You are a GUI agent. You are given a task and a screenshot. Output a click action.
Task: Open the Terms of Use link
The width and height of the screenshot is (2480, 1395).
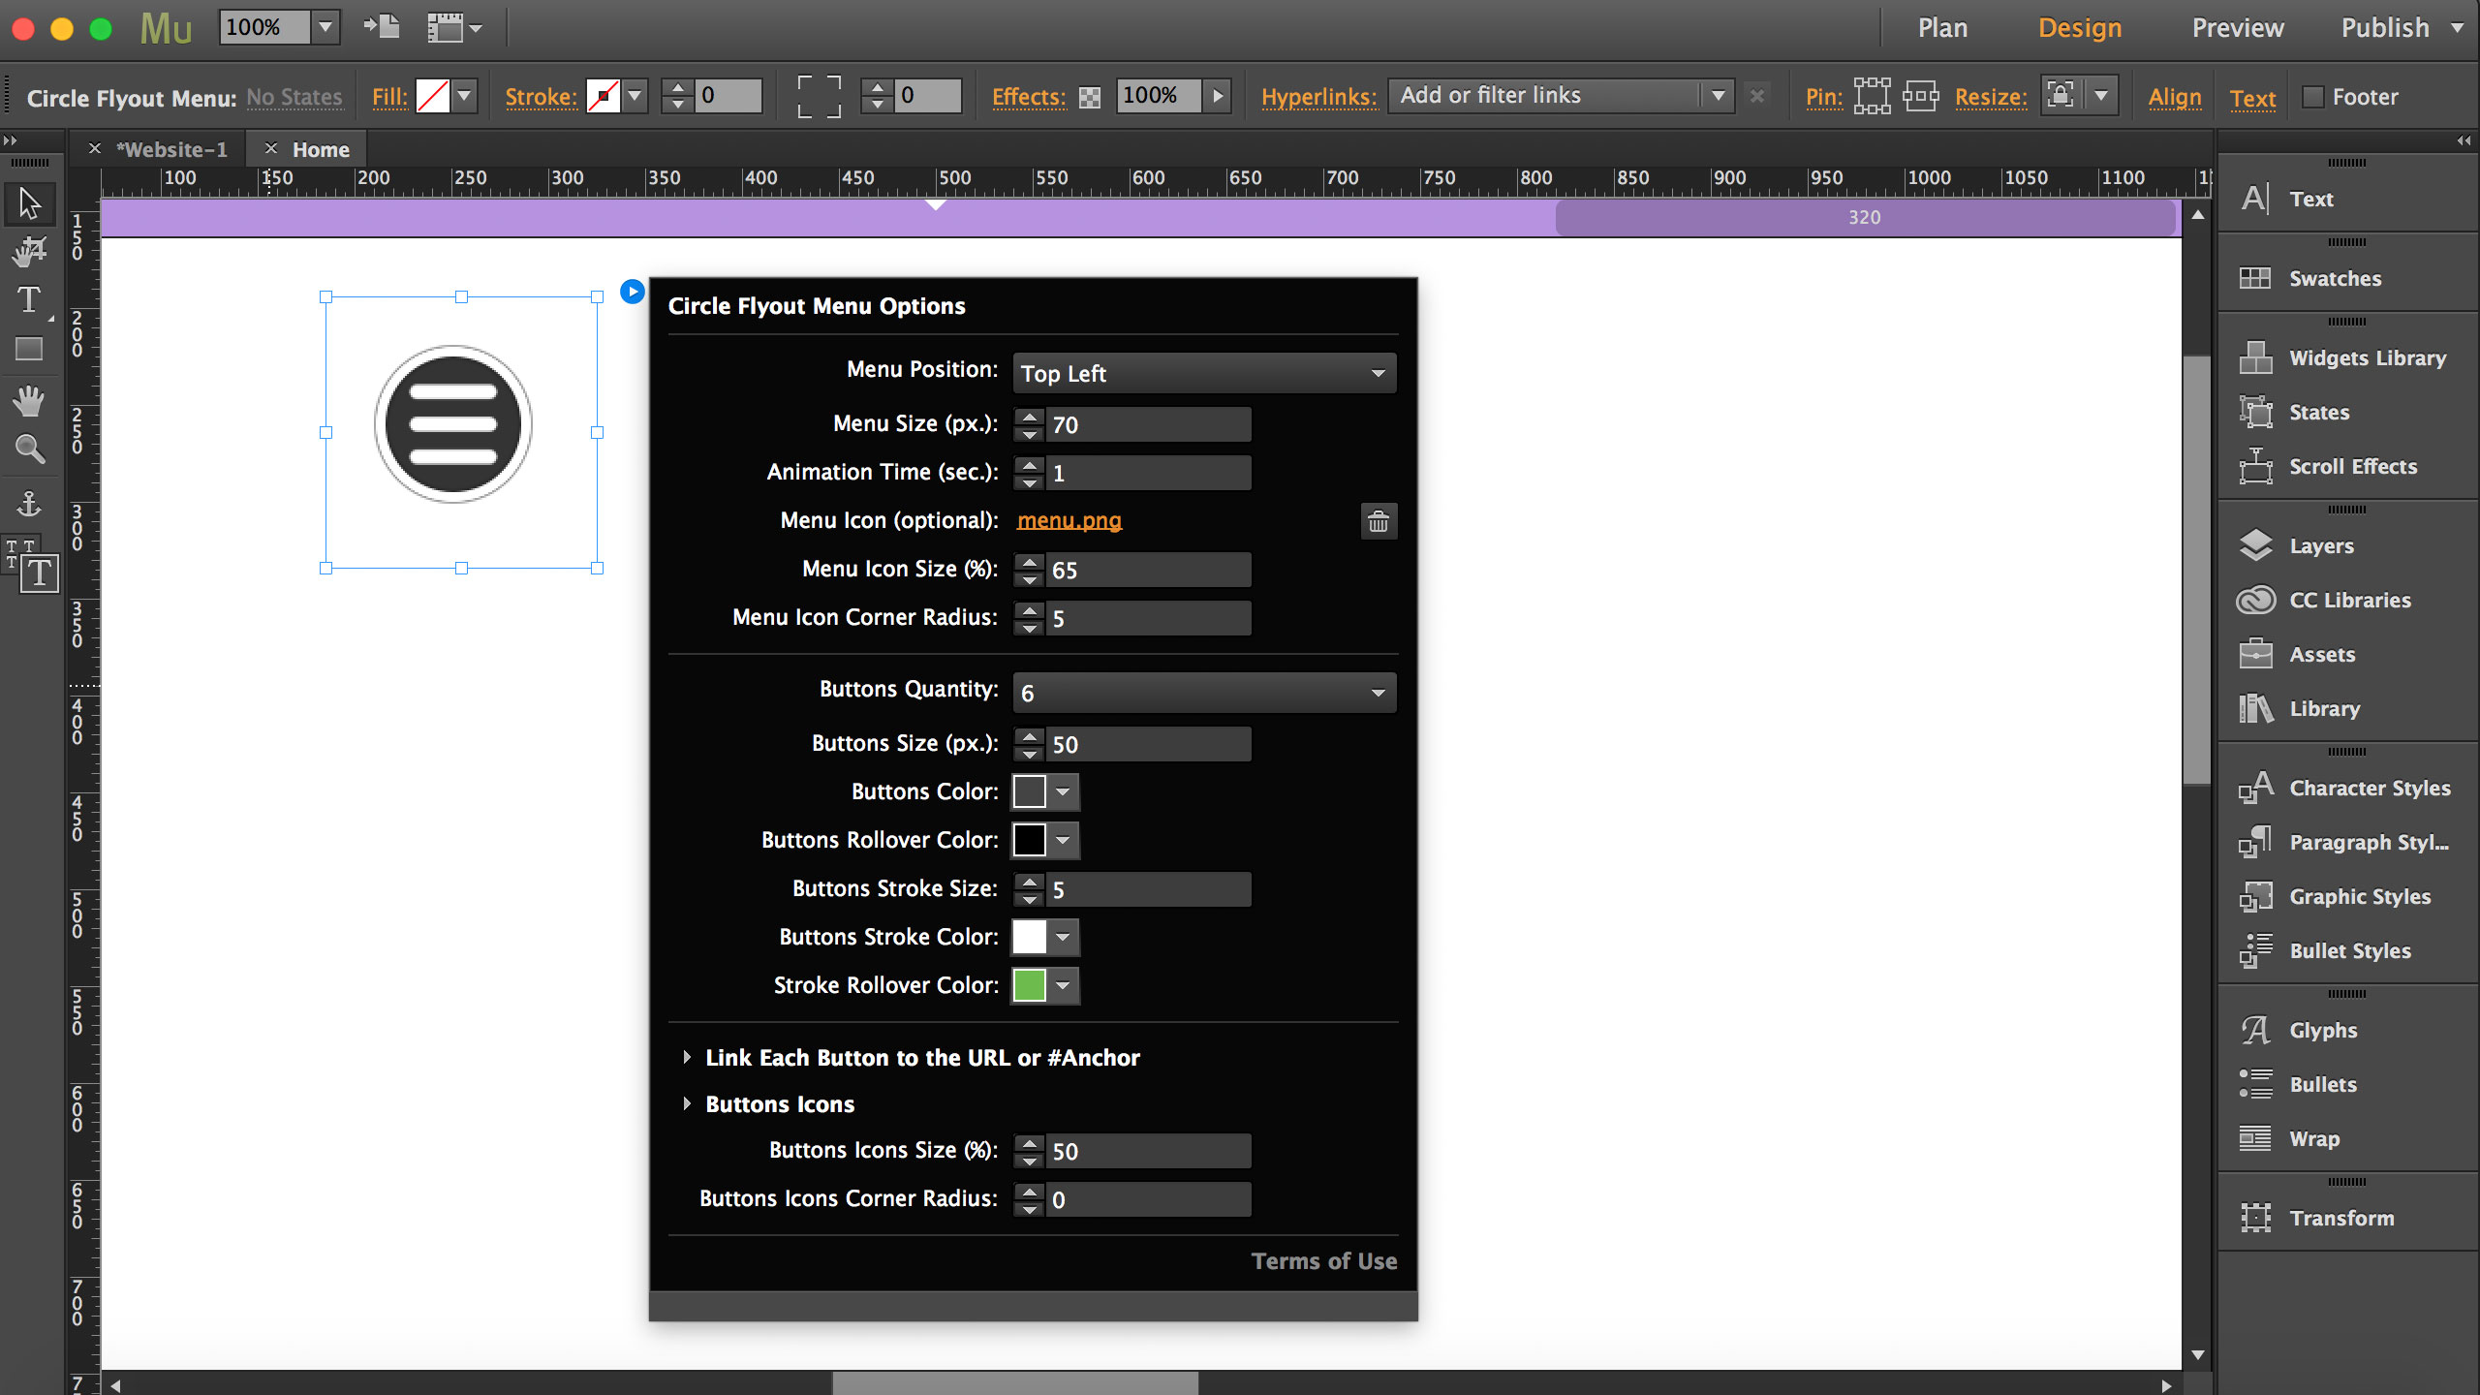[1323, 1261]
